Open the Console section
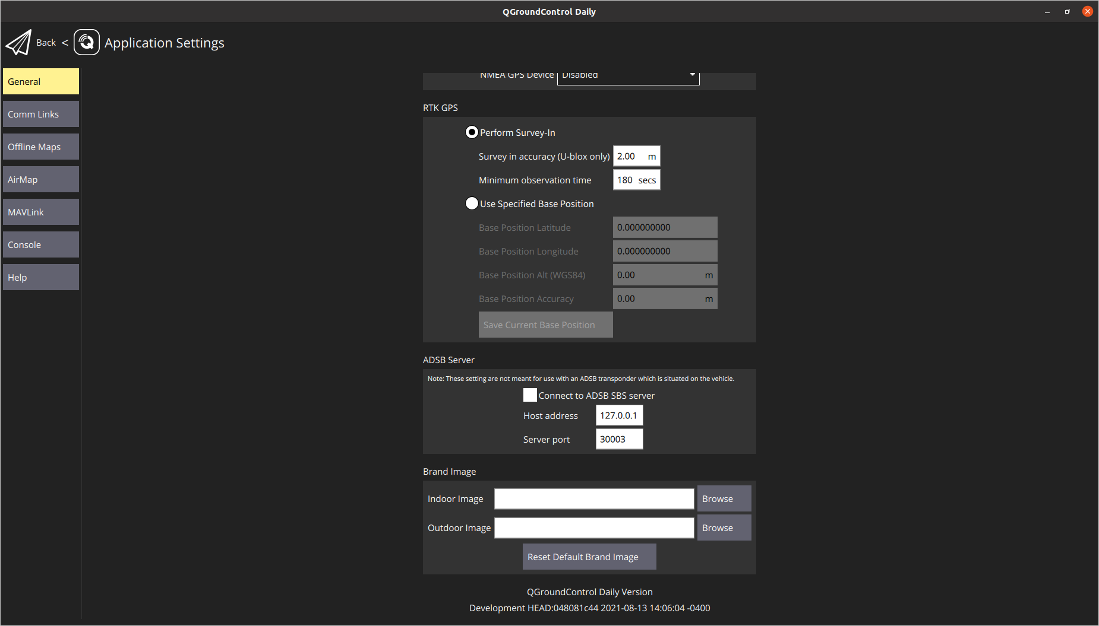1099x626 pixels. coord(40,244)
